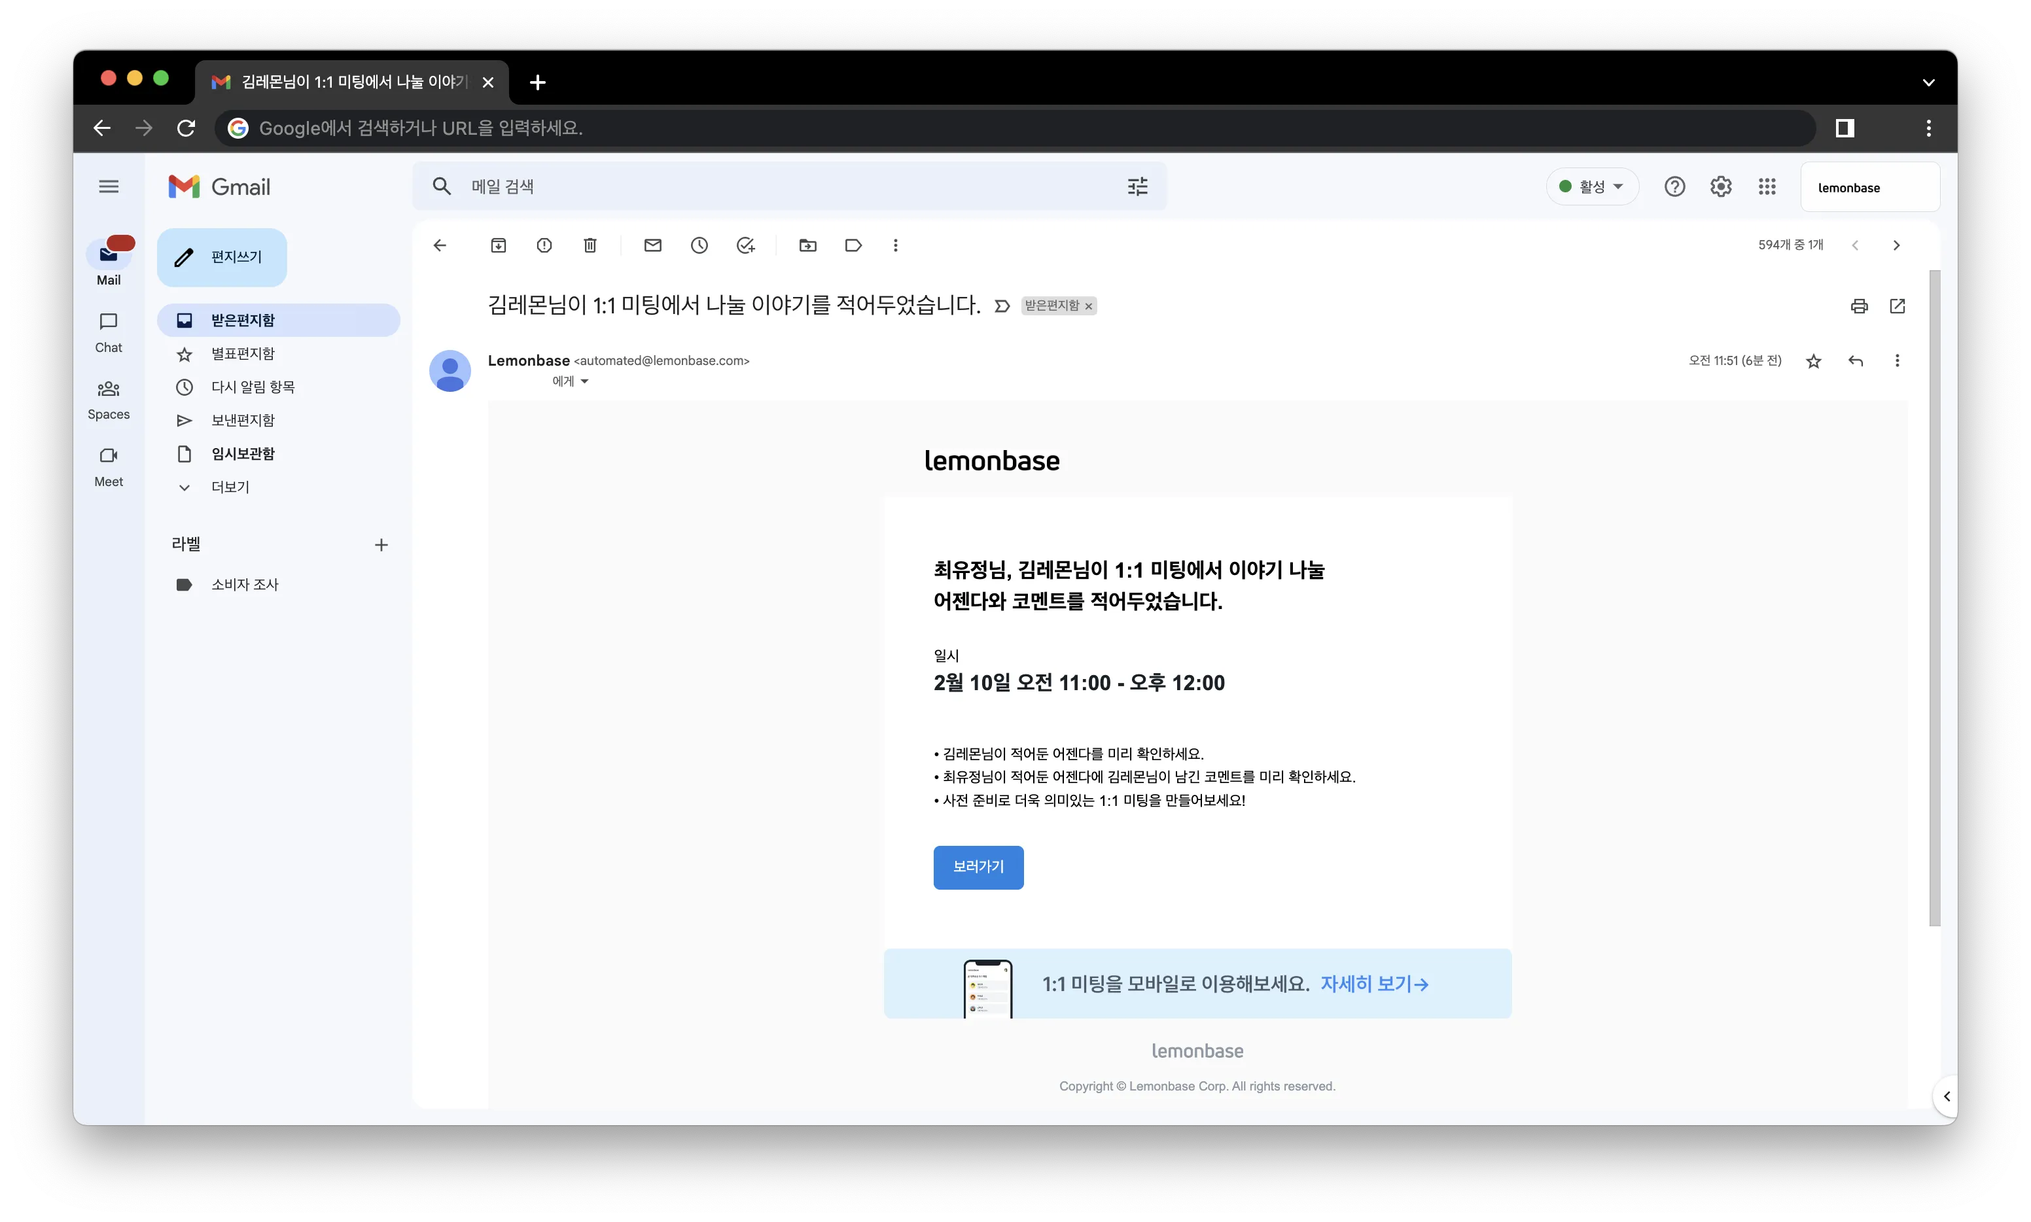Toggle the importance marker beside the subject
Image resolution: width=2031 pixels, height=1222 pixels.
pyautogui.click(x=1002, y=306)
